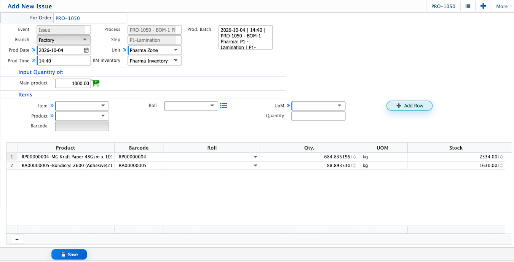This screenshot has width=514, height=262.
Task: Click the double-arrow icon beside Product
Action: click(52, 116)
